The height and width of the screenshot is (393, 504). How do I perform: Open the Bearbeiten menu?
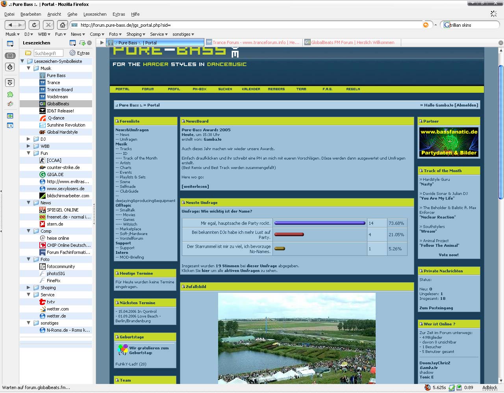click(31, 14)
